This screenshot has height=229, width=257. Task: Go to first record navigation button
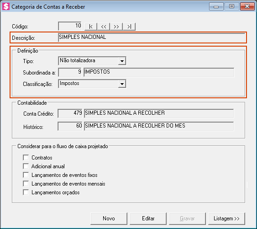click(91, 27)
